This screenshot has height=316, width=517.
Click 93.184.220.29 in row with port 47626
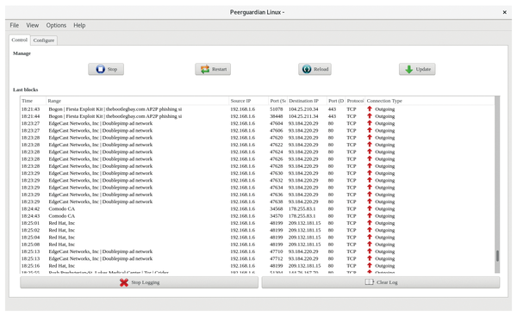tap(303, 158)
